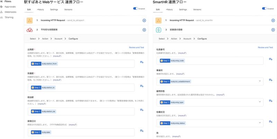Open more link under 事業所 description
Viewport: 277px width, 139px height.
point(180,74)
